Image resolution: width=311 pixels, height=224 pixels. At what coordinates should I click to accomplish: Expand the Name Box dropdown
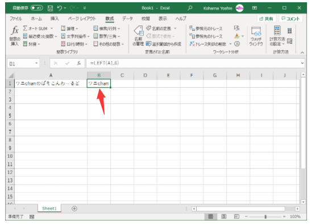pyautogui.click(x=36, y=63)
